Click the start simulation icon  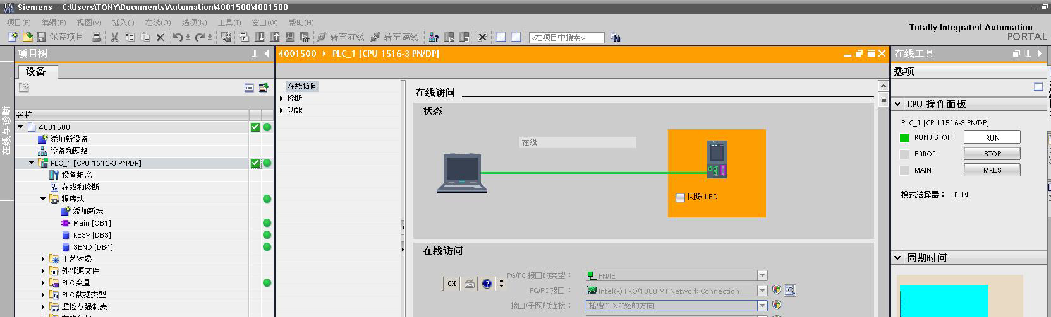pos(289,37)
